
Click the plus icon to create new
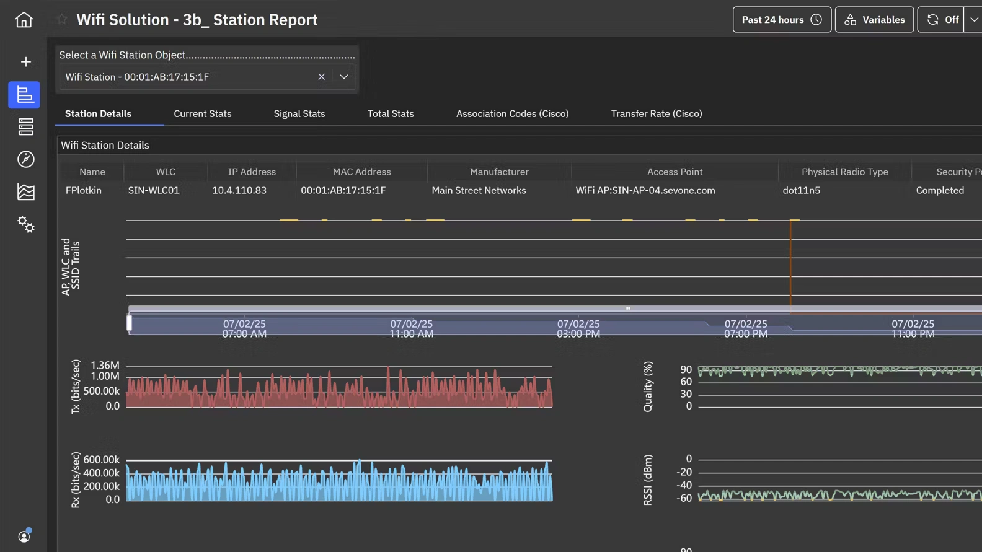(x=25, y=62)
